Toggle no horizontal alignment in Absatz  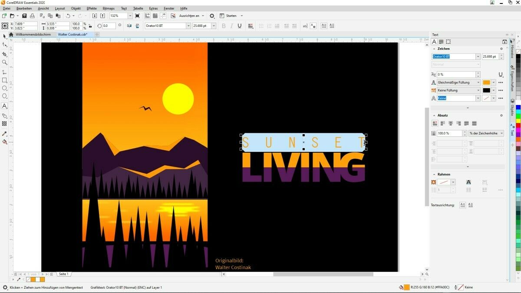pos(435,123)
